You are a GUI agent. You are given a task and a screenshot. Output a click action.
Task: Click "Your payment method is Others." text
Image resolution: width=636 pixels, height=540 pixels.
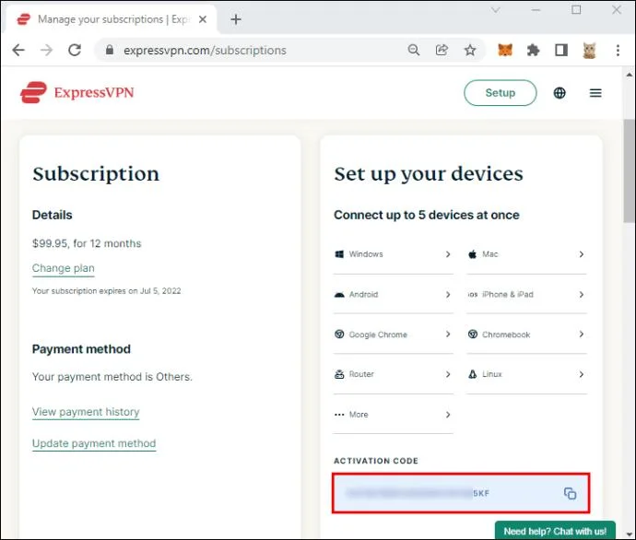(x=112, y=377)
